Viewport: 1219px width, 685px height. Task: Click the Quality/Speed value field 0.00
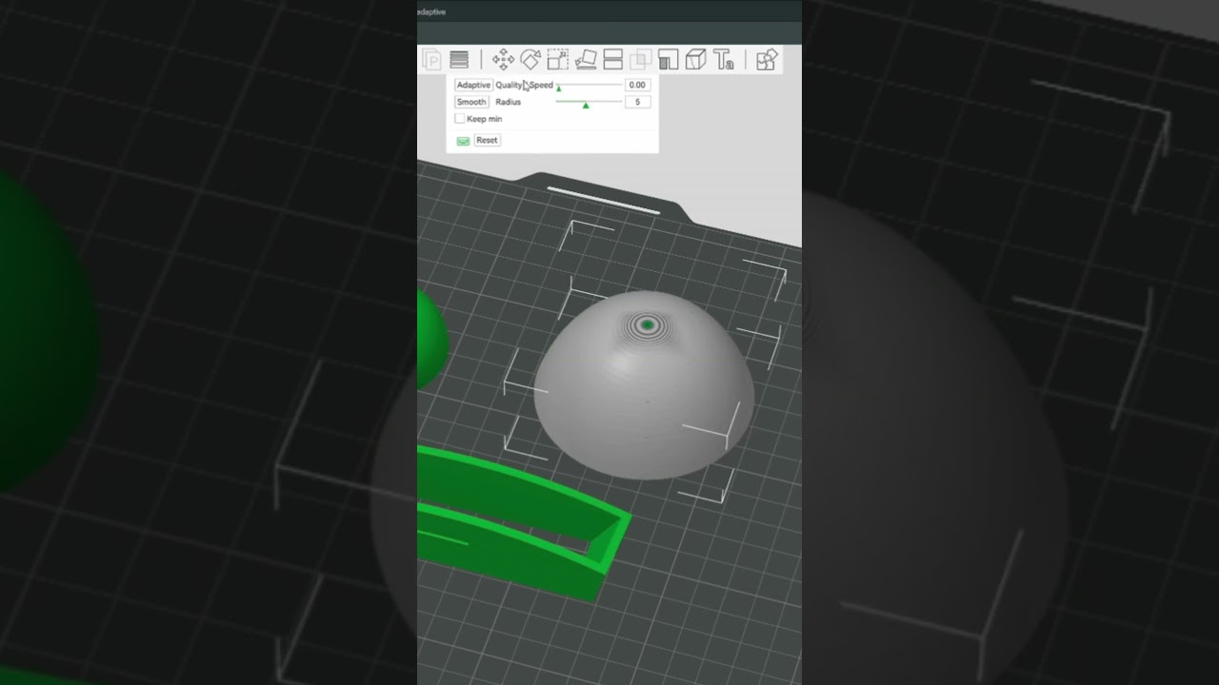pyautogui.click(x=637, y=85)
